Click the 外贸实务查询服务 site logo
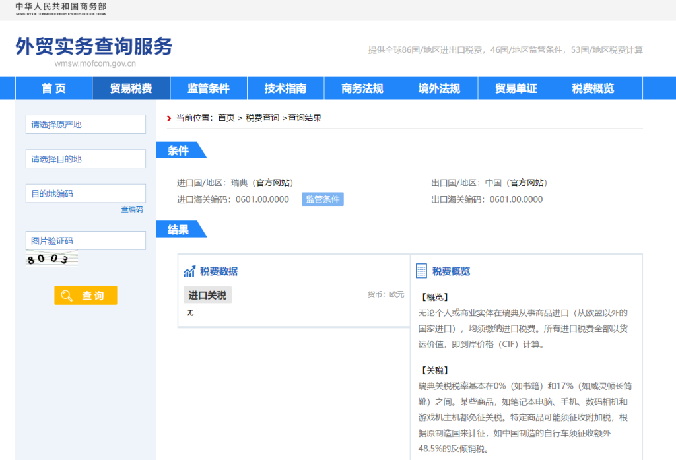Viewport: 676px width, 460px height. [x=94, y=46]
